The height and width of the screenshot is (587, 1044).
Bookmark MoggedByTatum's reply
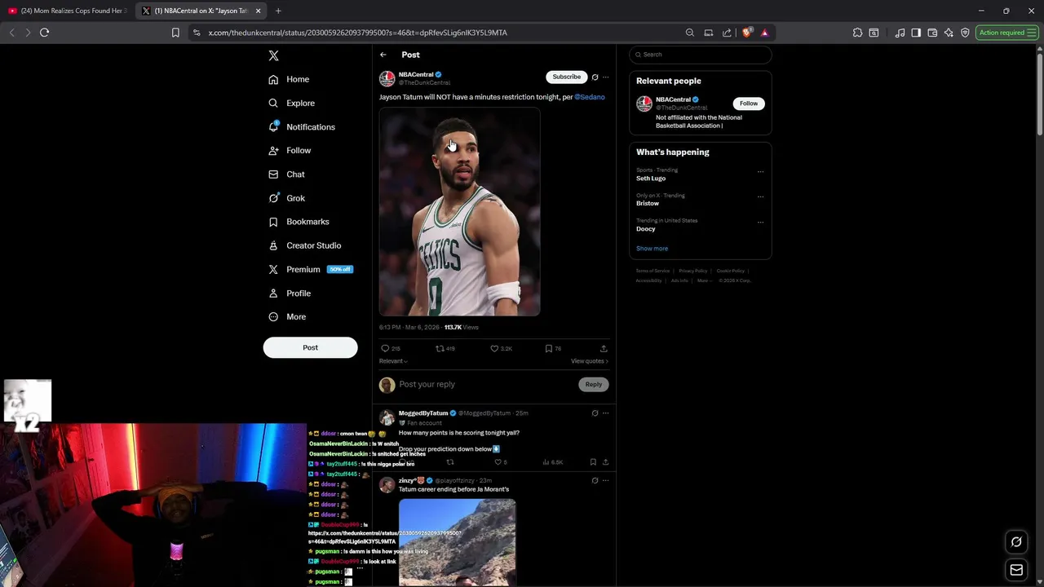[593, 462]
